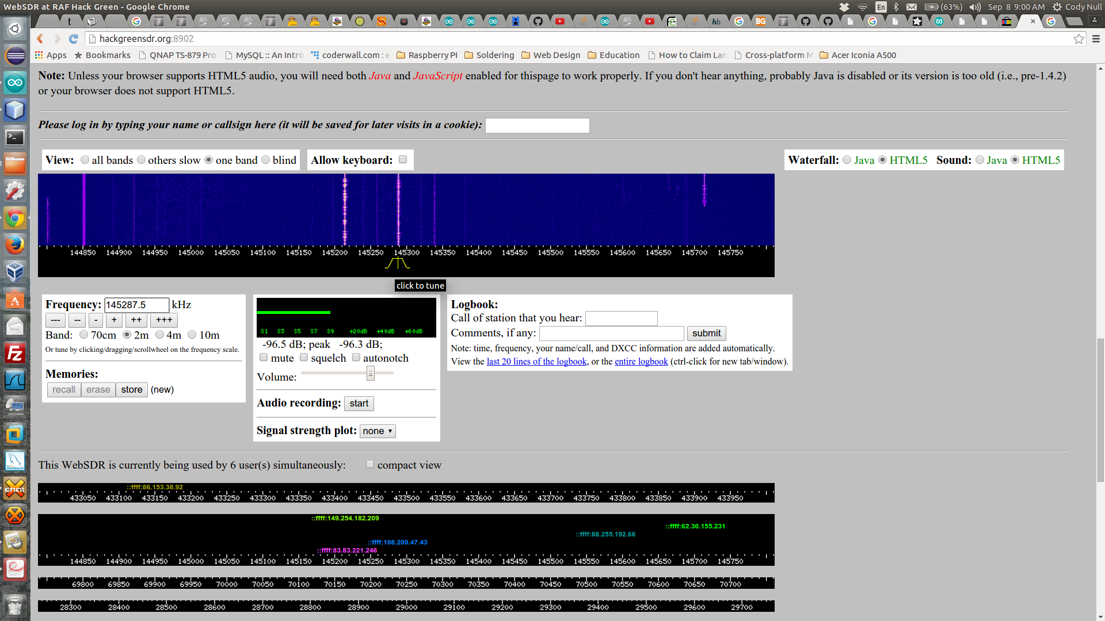The image size is (1105, 621).
Task: Open VirtualBox from the dock
Action: tap(15, 273)
